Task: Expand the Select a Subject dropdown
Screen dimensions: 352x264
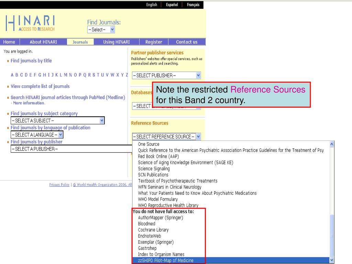Action: pos(57,121)
